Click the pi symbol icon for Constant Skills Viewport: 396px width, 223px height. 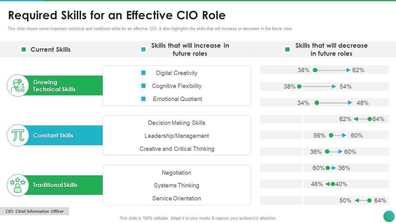click(18, 135)
